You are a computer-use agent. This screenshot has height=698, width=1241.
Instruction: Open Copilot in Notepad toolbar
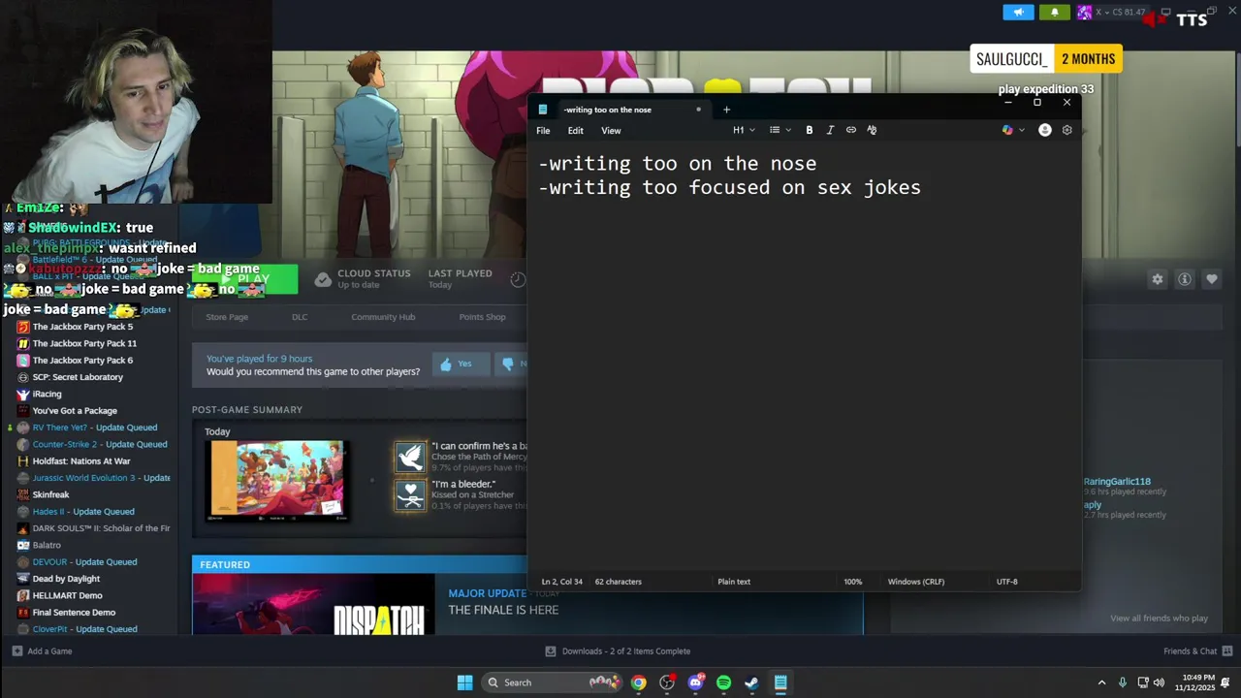(1007, 130)
